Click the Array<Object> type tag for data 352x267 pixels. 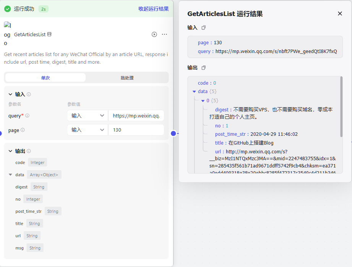pyautogui.click(x=44, y=175)
